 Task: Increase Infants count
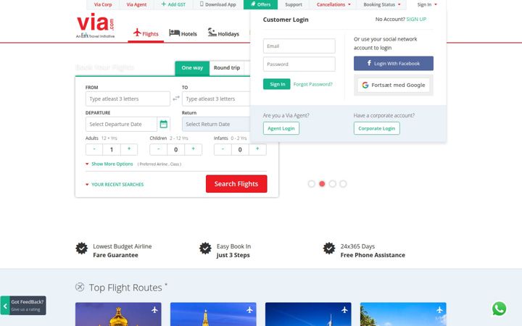257,149
